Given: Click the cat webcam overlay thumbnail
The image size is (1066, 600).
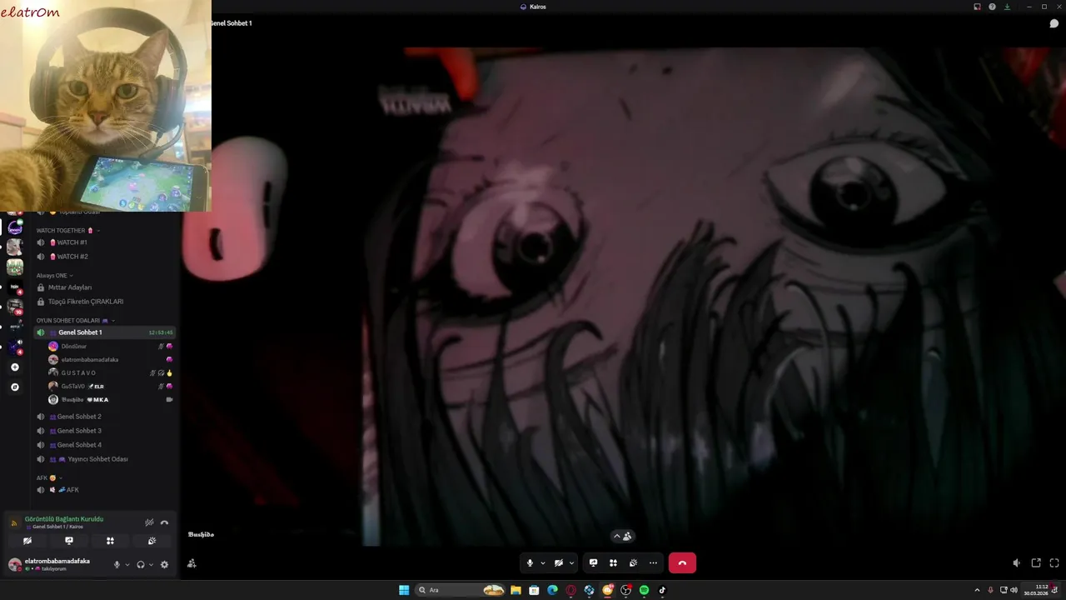Looking at the screenshot, I should tap(106, 106).
